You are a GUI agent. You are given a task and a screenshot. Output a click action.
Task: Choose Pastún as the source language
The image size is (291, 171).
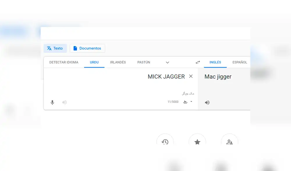pos(144,62)
